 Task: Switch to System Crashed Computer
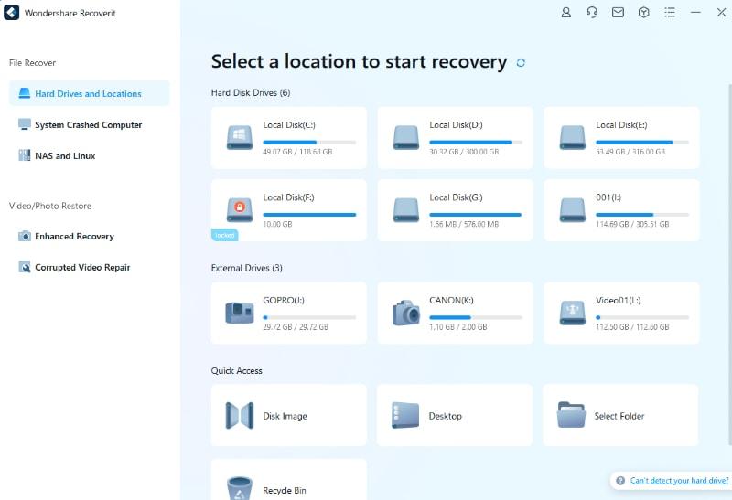coord(88,124)
